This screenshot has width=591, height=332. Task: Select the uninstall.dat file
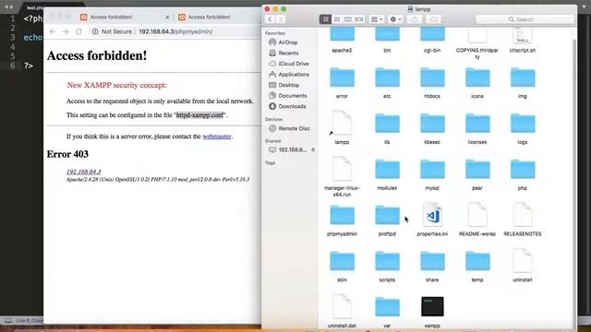(342, 307)
